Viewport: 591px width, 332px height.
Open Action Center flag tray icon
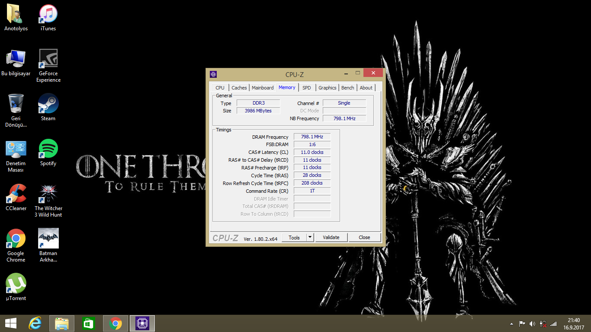[522, 324]
